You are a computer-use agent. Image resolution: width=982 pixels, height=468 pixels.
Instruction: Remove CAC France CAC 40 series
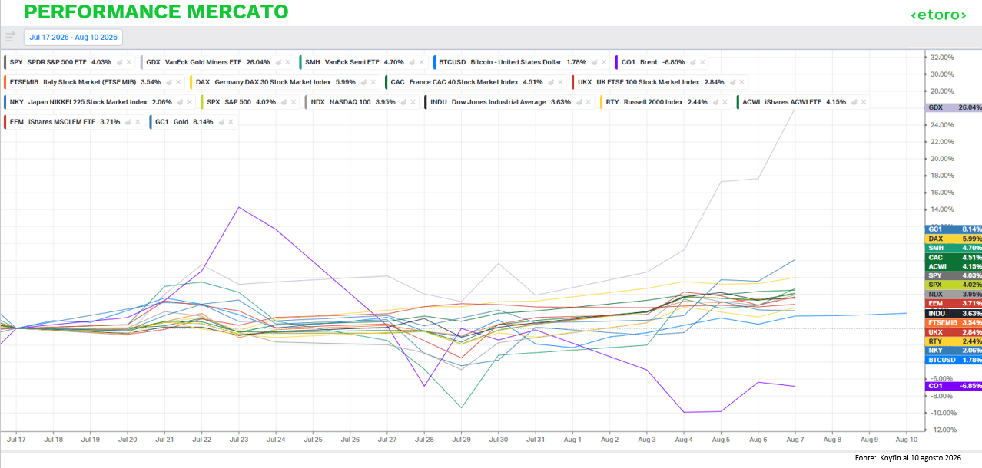click(x=561, y=82)
